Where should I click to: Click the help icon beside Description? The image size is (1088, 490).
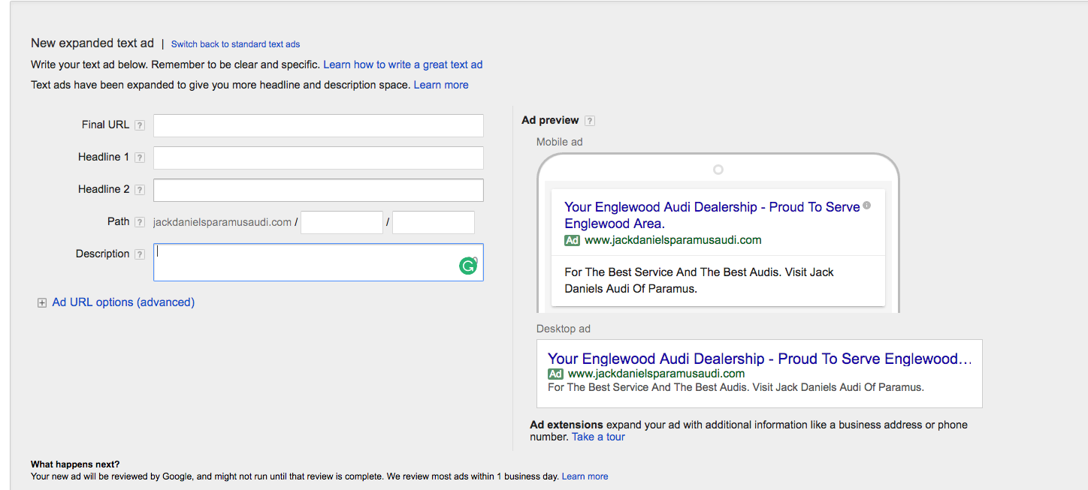[140, 254]
